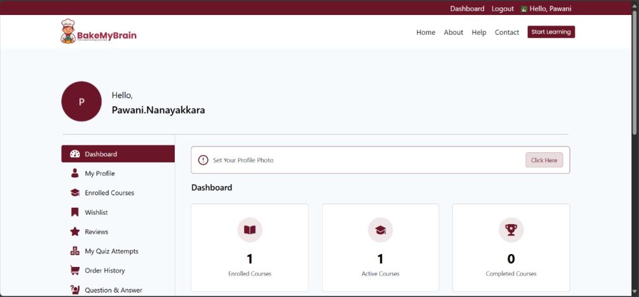Click the Order History cart icon
The height and width of the screenshot is (297, 639).
point(75,270)
